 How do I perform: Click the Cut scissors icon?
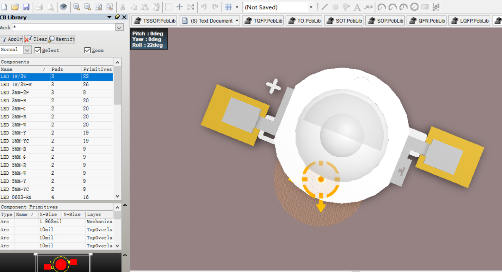123,7
